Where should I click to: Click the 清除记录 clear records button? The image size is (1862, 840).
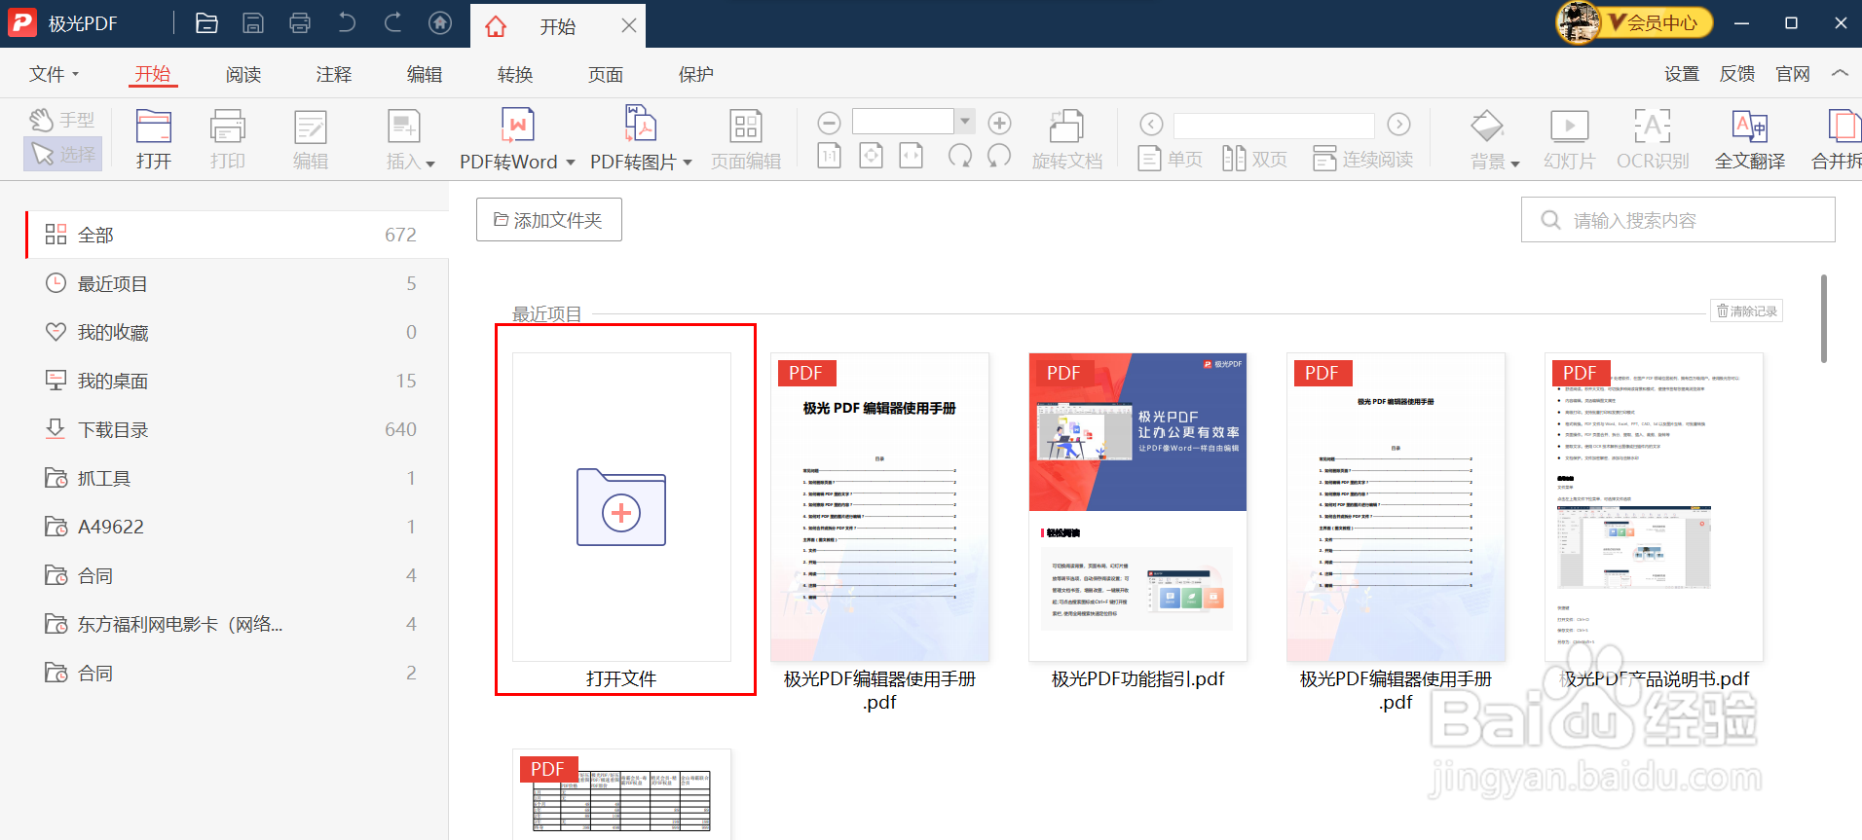click(1747, 310)
